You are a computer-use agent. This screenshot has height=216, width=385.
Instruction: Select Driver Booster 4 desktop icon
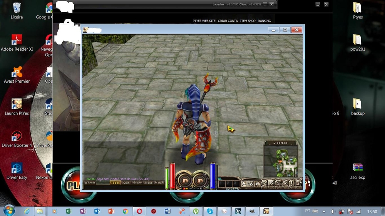(17, 139)
